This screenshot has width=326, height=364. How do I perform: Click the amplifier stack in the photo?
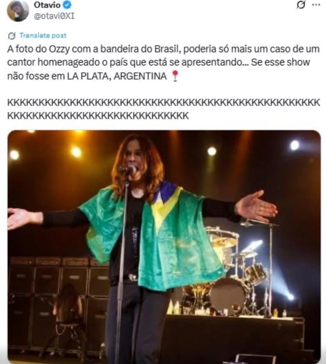59,302
